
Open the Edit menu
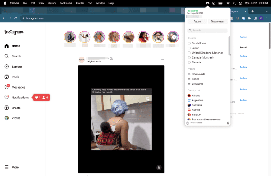[33, 3]
